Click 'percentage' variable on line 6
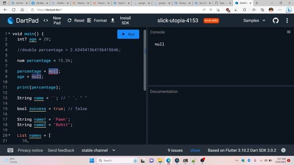This screenshot has width=294, height=165. [x=39, y=60]
